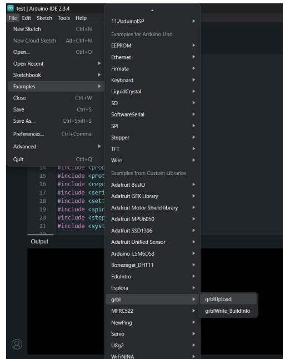Viewport: 285px width, 359px height.
Task: Expand Adafruit MPU6050 examples
Action: (152, 219)
